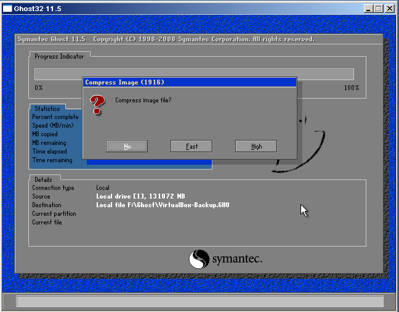Click the 'Time elapsed' label
The image size is (399, 312).
(x=49, y=152)
